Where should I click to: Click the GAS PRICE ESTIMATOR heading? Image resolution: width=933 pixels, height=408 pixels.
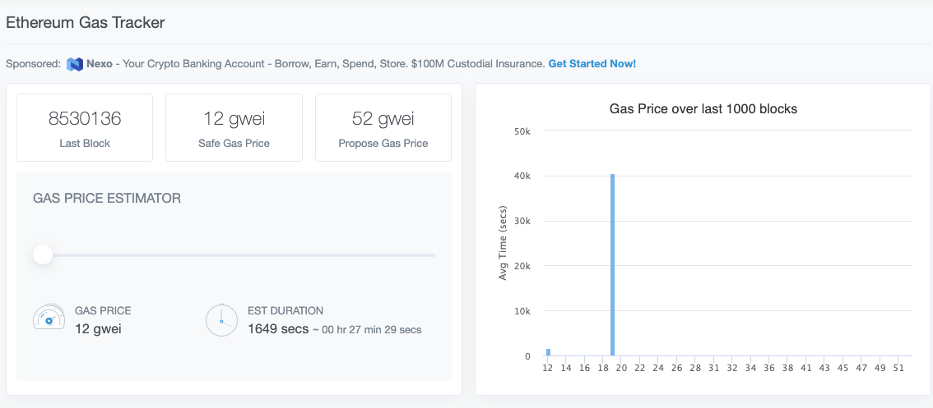pos(107,199)
